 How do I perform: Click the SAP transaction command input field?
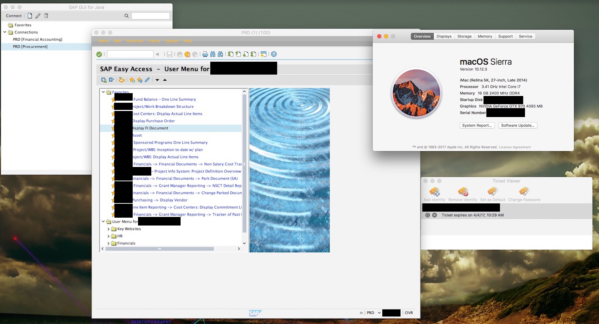(130, 54)
